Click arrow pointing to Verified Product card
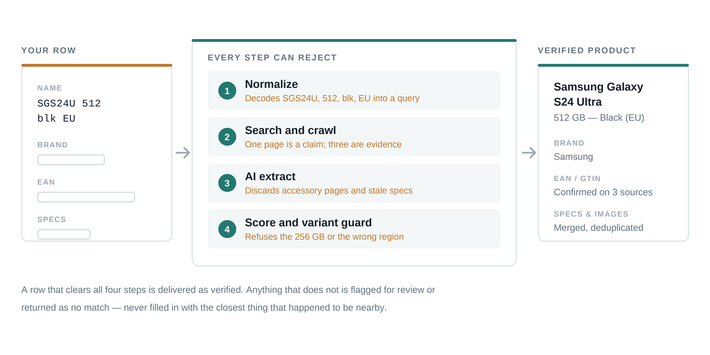The image size is (710, 355). [x=529, y=153]
